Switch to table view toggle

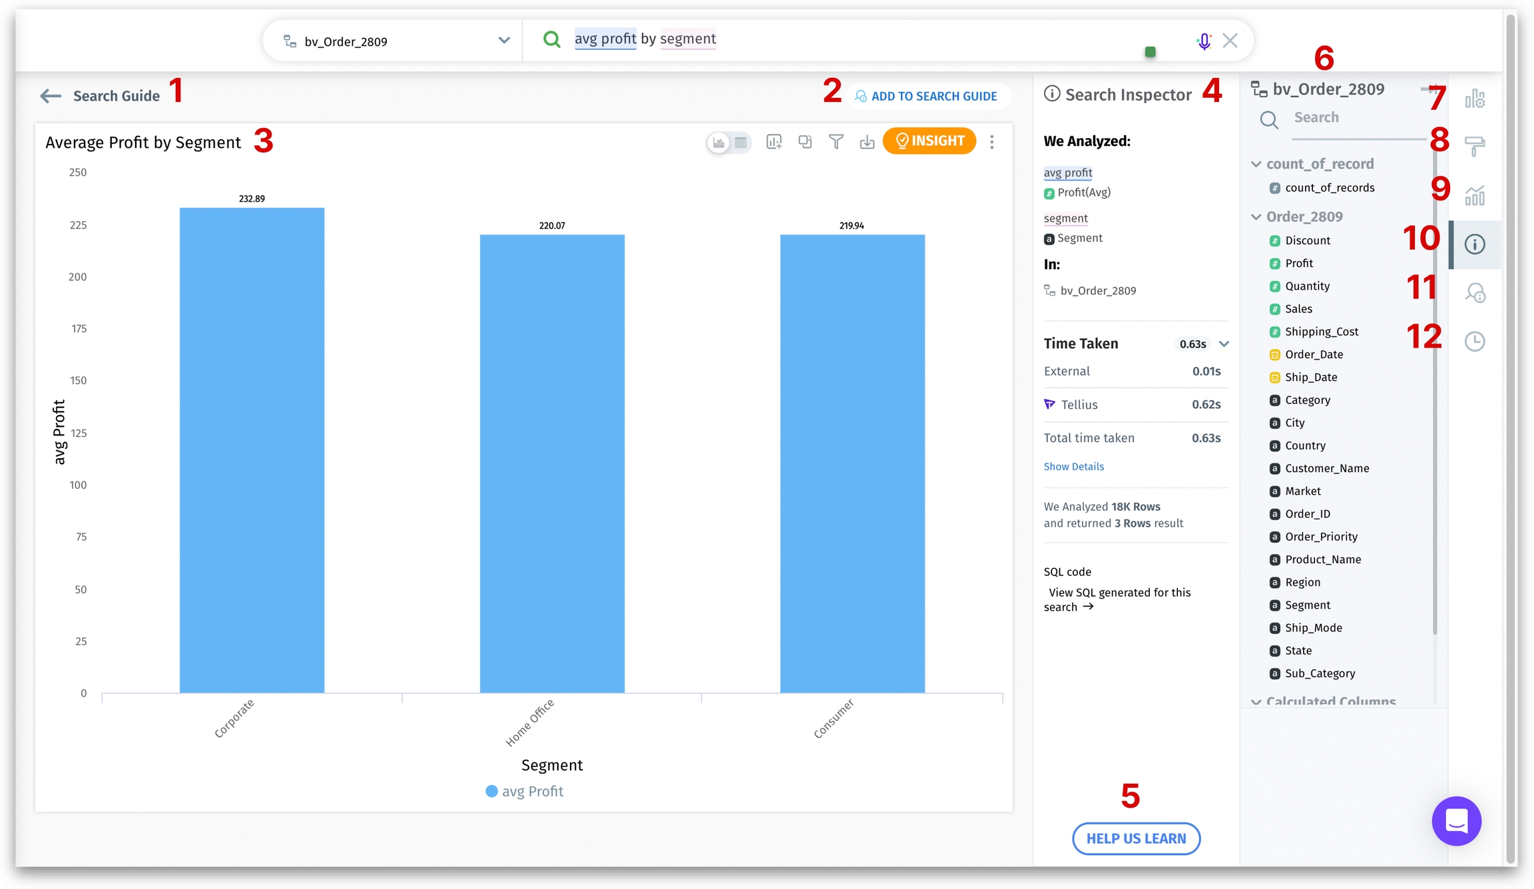740,143
